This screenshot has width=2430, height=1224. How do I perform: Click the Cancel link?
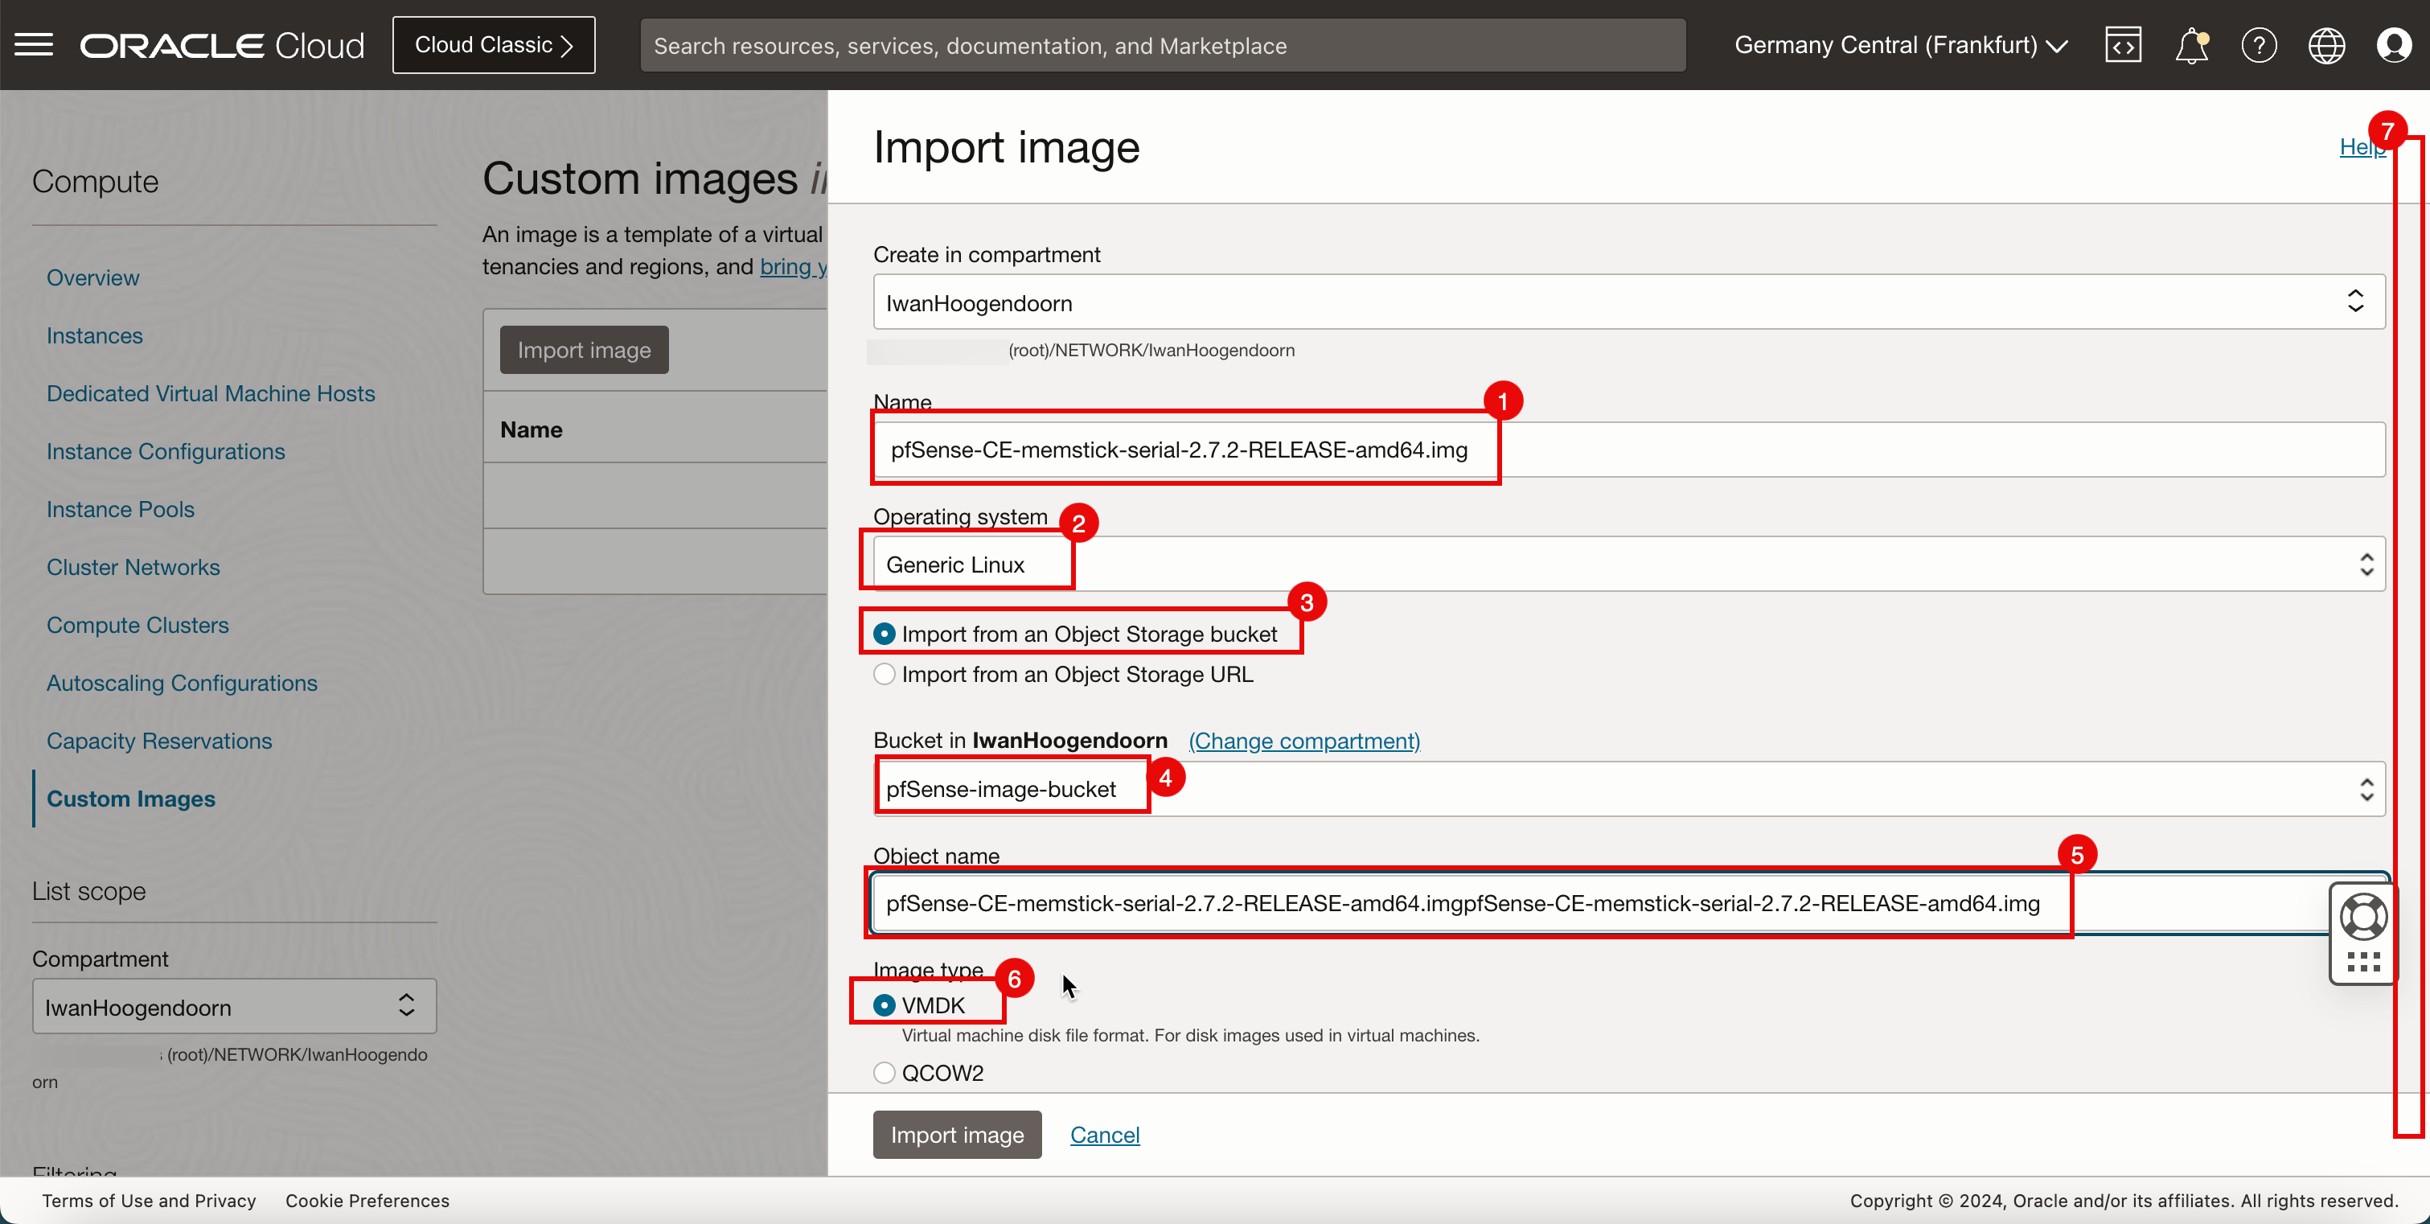[x=1105, y=1135]
